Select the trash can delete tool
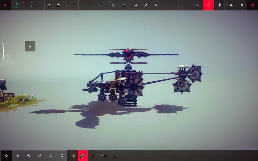The height and width of the screenshot is (161, 258). (x=156, y=5)
